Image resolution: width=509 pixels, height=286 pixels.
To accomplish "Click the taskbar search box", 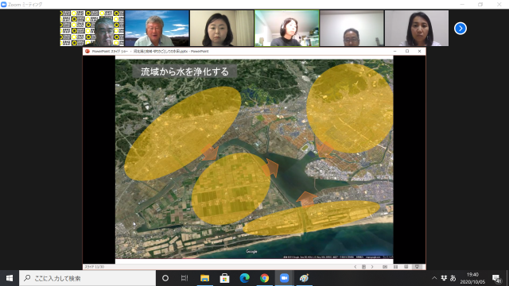I will coord(87,278).
